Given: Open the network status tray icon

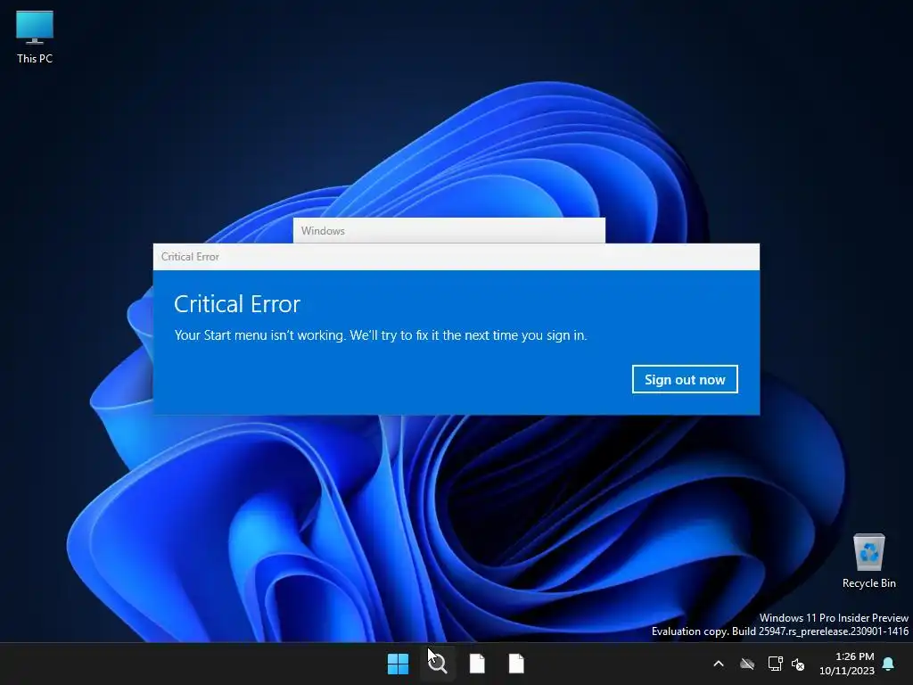Looking at the screenshot, I should [x=775, y=664].
